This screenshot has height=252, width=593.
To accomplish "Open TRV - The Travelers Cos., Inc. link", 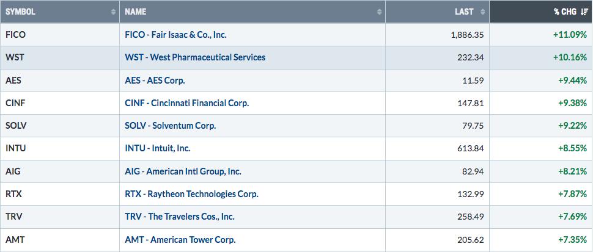I will click(180, 217).
